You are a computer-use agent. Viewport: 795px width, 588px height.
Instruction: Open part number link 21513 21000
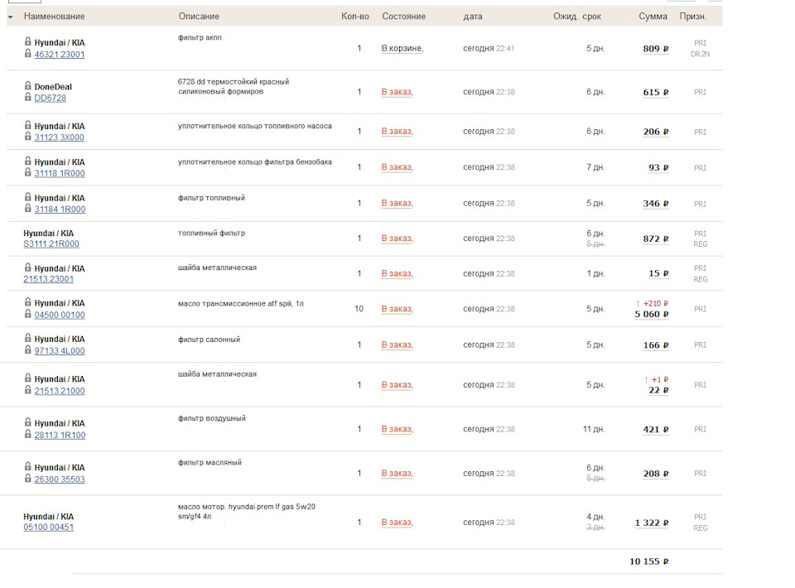point(60,391)
